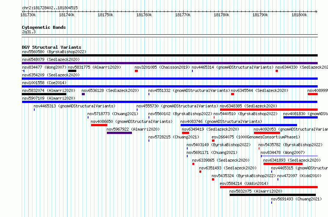The height and width of the screenshot is (217, 328).
Task: Click the blue bar under nsv1001558
Action: point(170,86)
